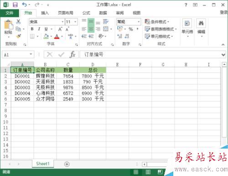The height and width of the screenshot is (176, 228).
Task: Click the Wrap Text icon
Action: click(105, 21)
